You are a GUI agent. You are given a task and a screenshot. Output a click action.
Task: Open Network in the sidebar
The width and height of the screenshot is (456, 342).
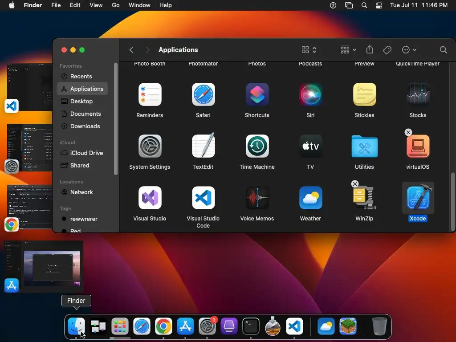82,192
